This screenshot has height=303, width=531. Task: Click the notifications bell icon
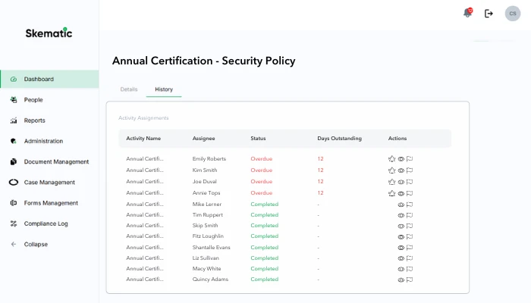(x=467, y=13)
